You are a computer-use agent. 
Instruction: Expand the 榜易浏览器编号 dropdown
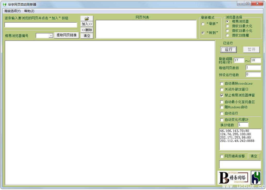click(x=51, y=36)
